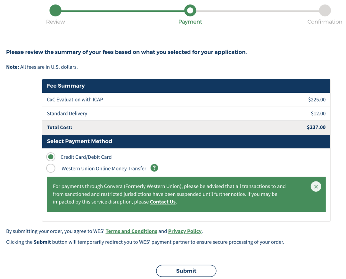This screenshot has width=346, height=279.
Task: Click the Payment step label
Action: pos(190,22)
